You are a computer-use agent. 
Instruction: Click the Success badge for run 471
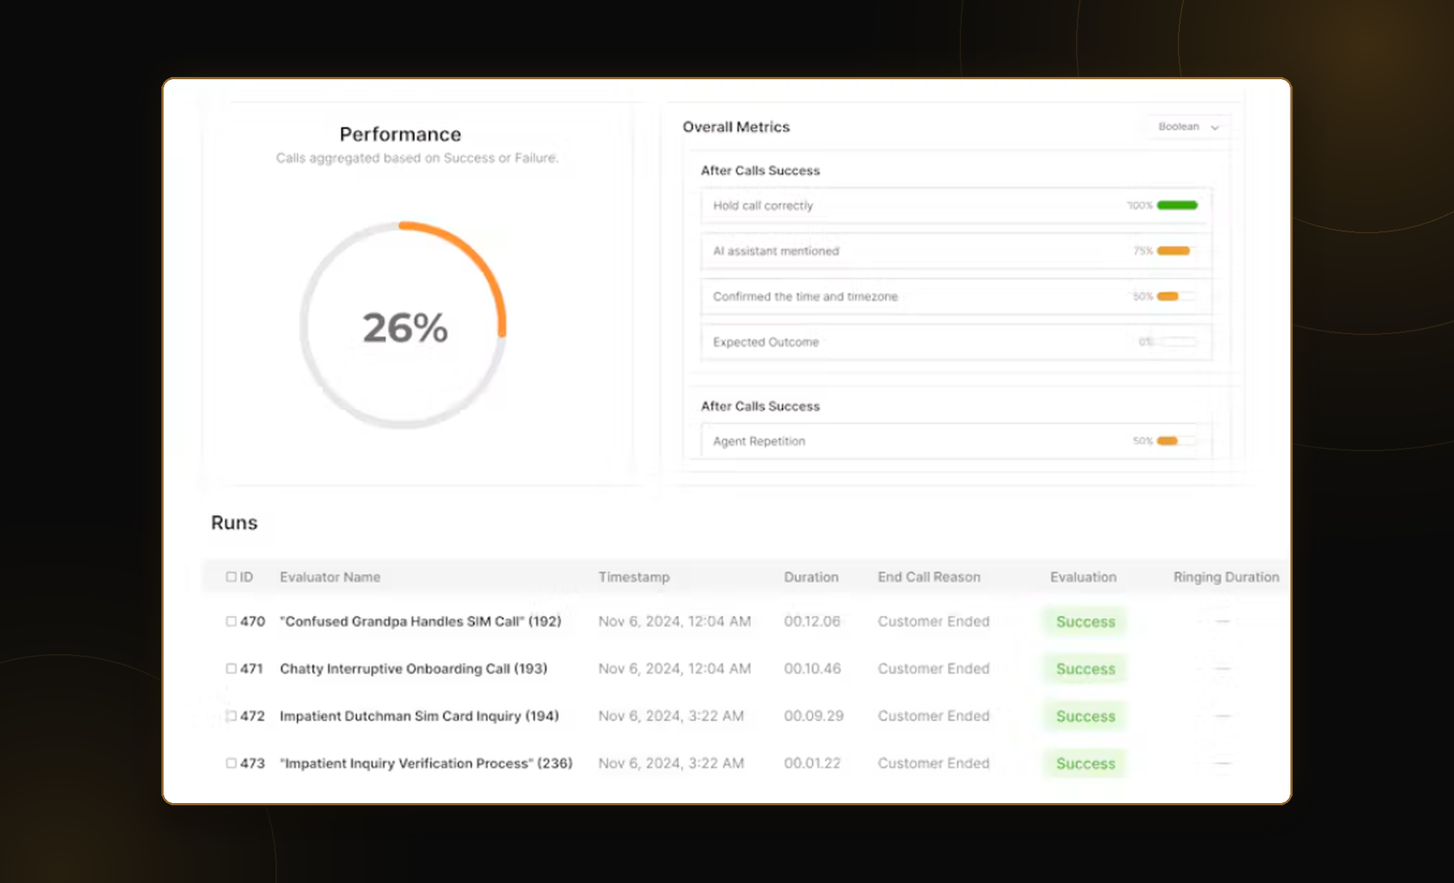pyautogui.click(x=1085, y=669)
